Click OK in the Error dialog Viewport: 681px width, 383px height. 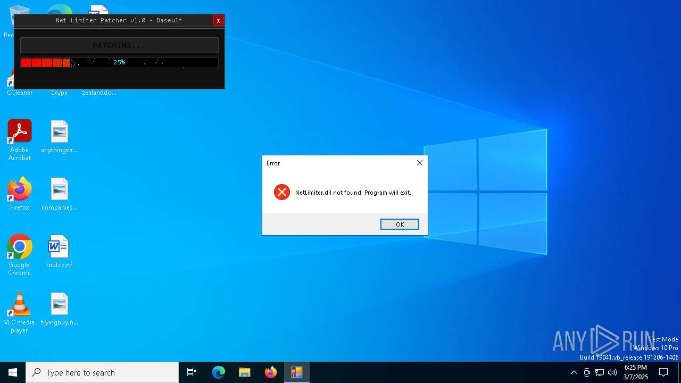[x=400, y=224]
